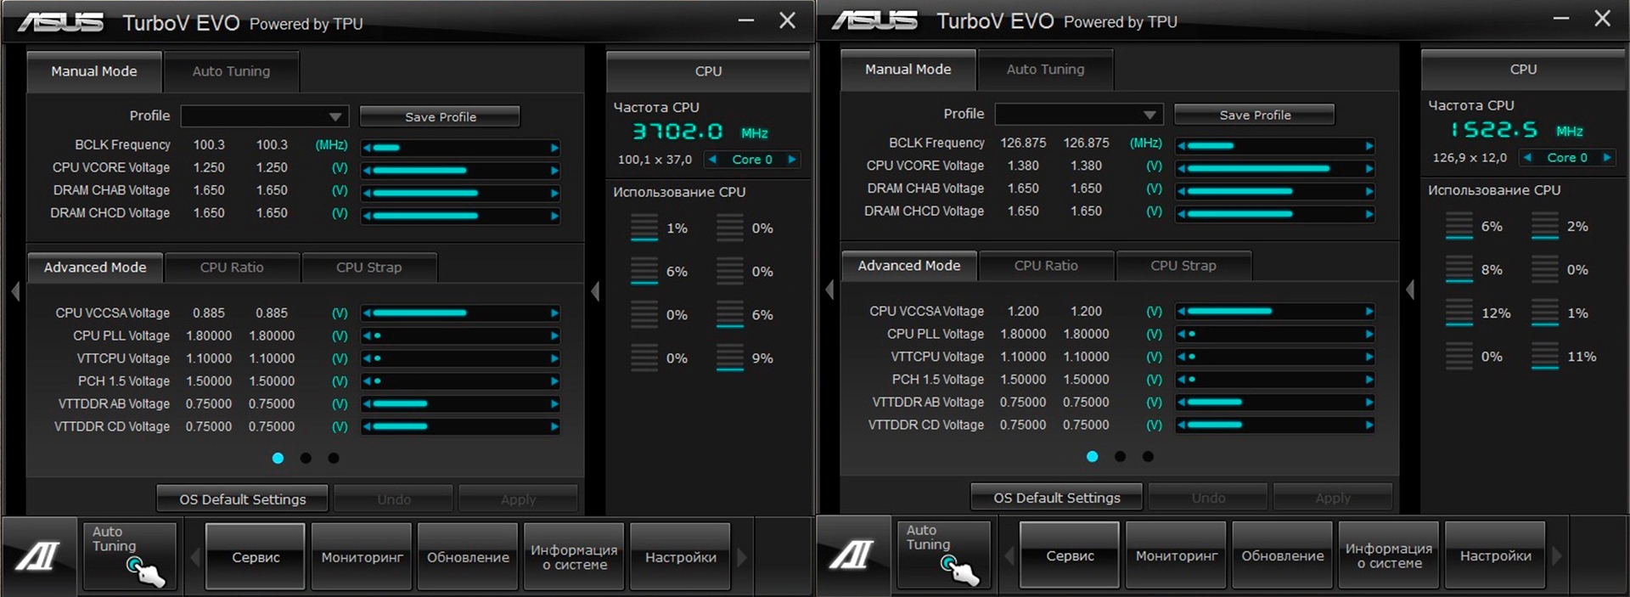Click Настройки button in left window

(x=680, y=557)
